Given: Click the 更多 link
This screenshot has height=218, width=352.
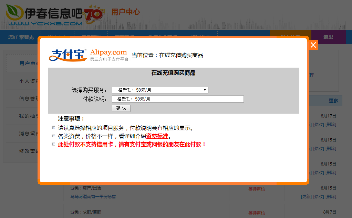Looking at the screenshot, I should pyautogui.click(x=333, y=101).
